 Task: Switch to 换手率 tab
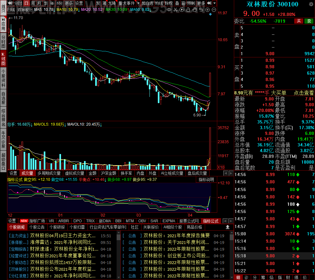pos(127,173)
